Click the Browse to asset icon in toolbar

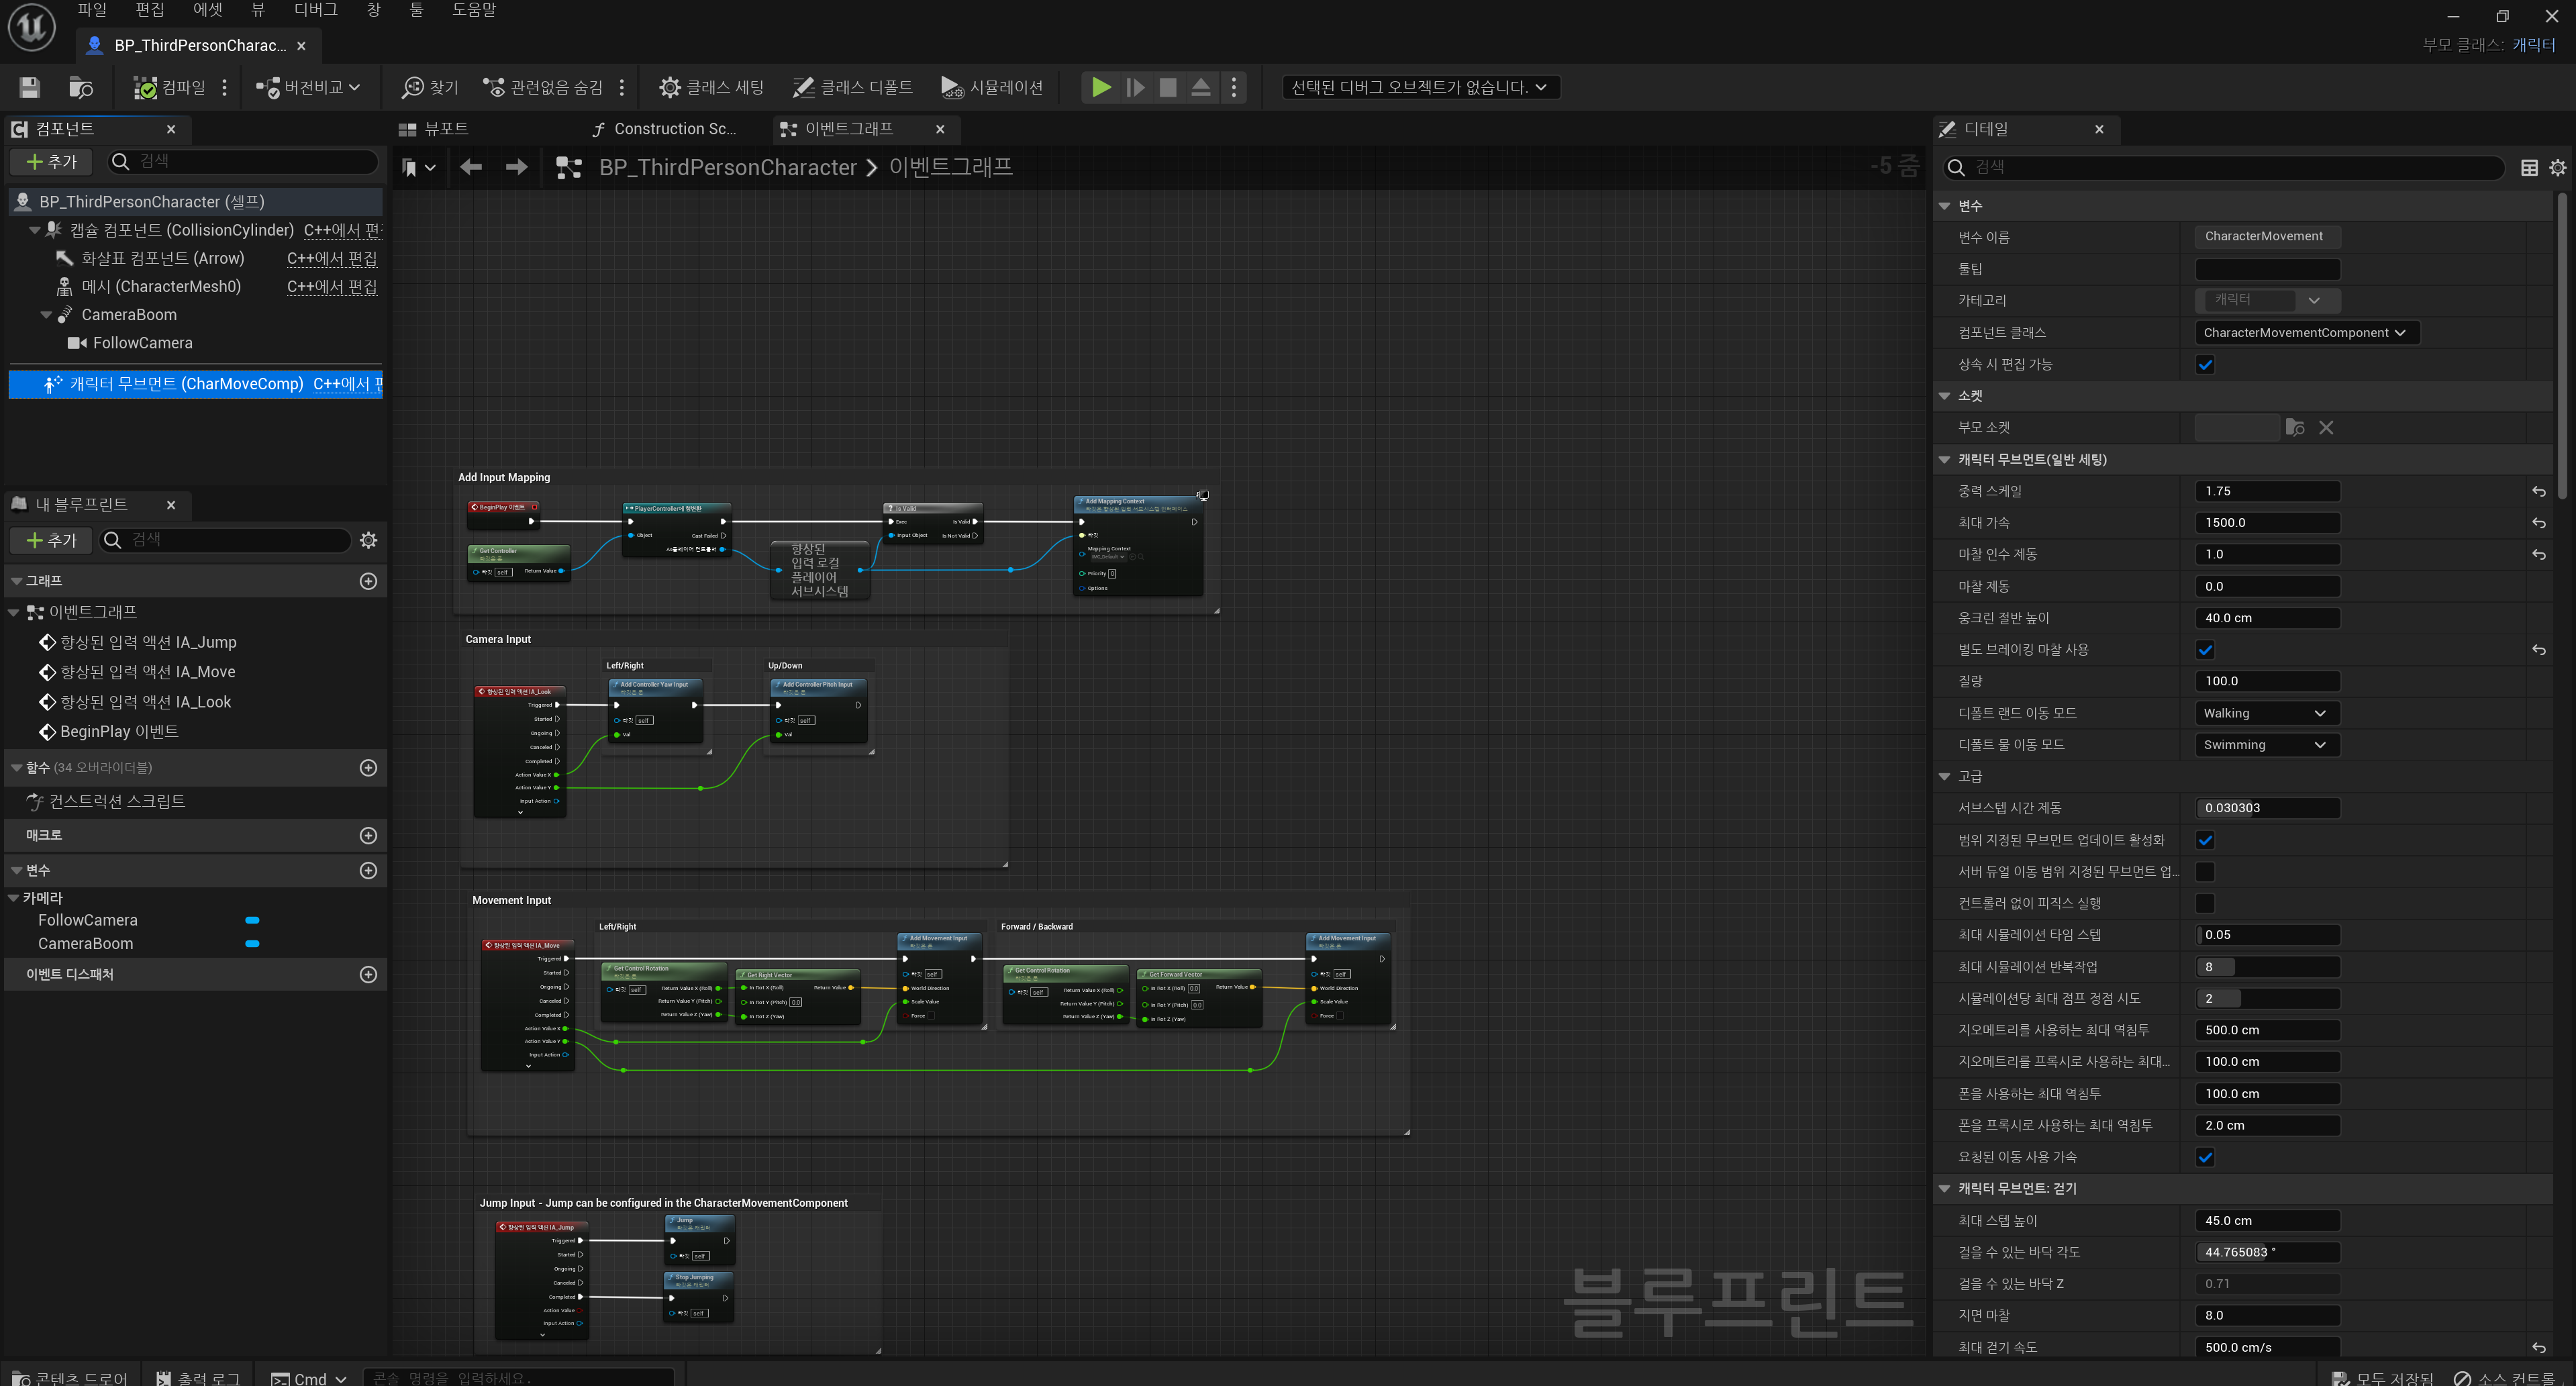(x=81, y=88)
